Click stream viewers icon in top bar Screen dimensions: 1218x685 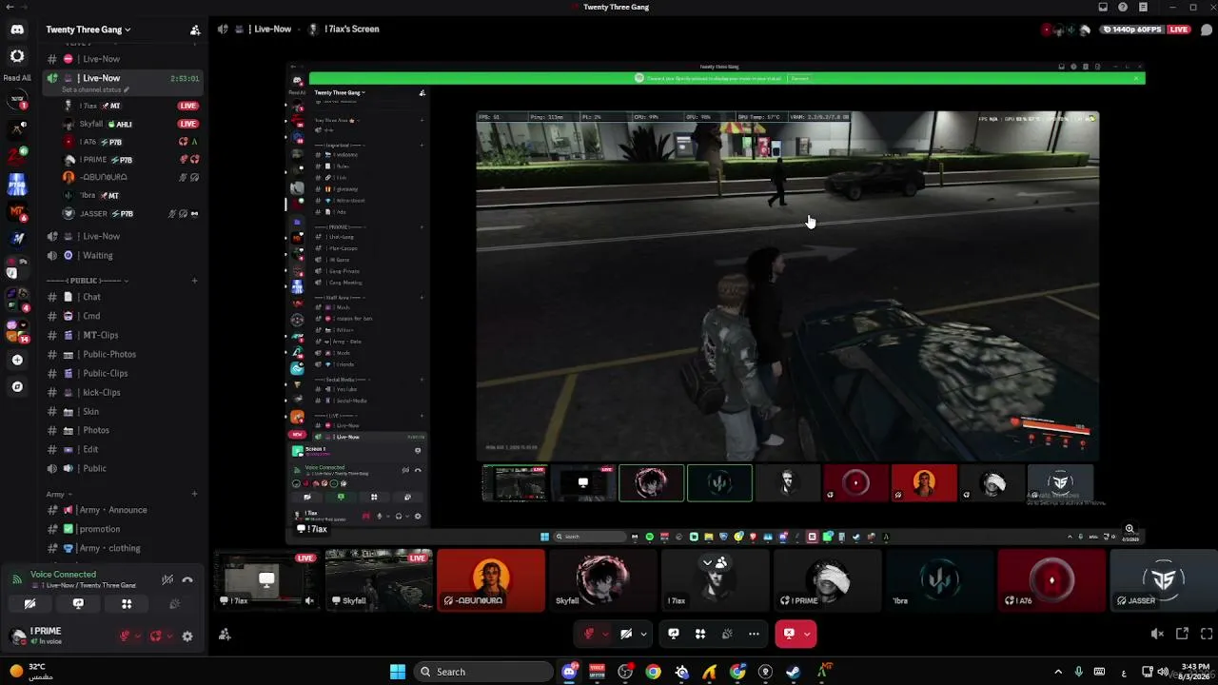tap(1066, 29)
